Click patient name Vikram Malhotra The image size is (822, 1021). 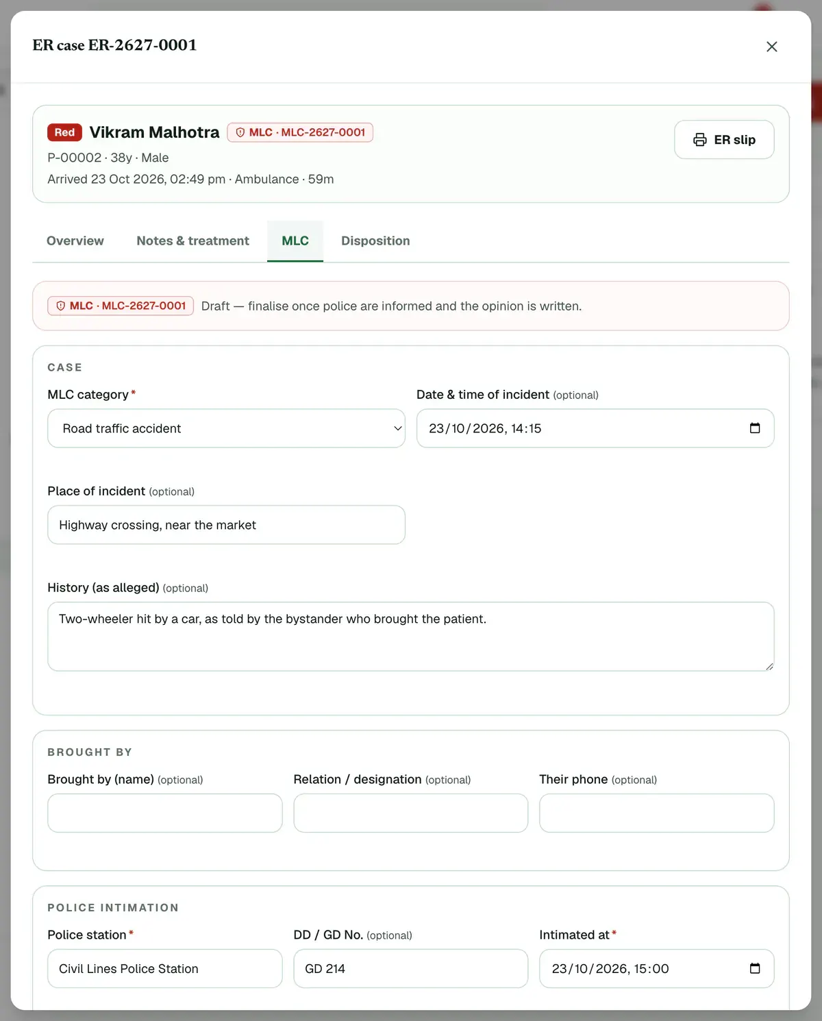pos(154,132)
